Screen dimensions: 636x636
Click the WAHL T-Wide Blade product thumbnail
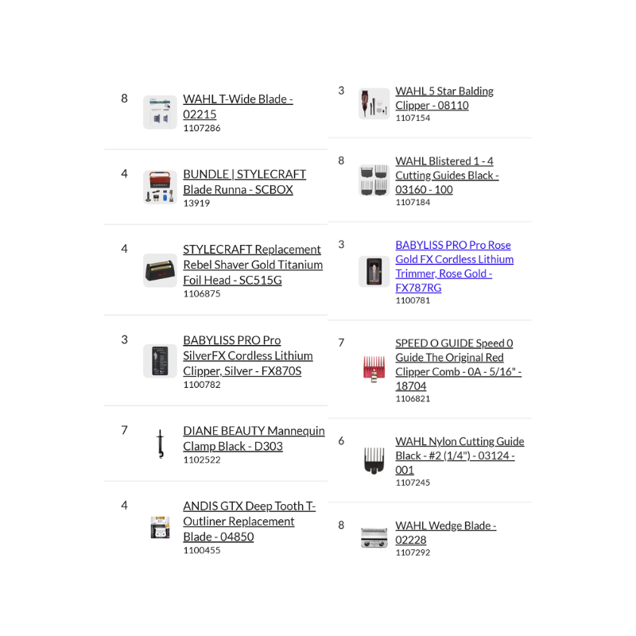(x=160, y=112)
